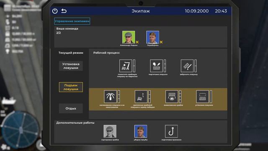Switch mode to Подъем ловушки

coord(71,87)
